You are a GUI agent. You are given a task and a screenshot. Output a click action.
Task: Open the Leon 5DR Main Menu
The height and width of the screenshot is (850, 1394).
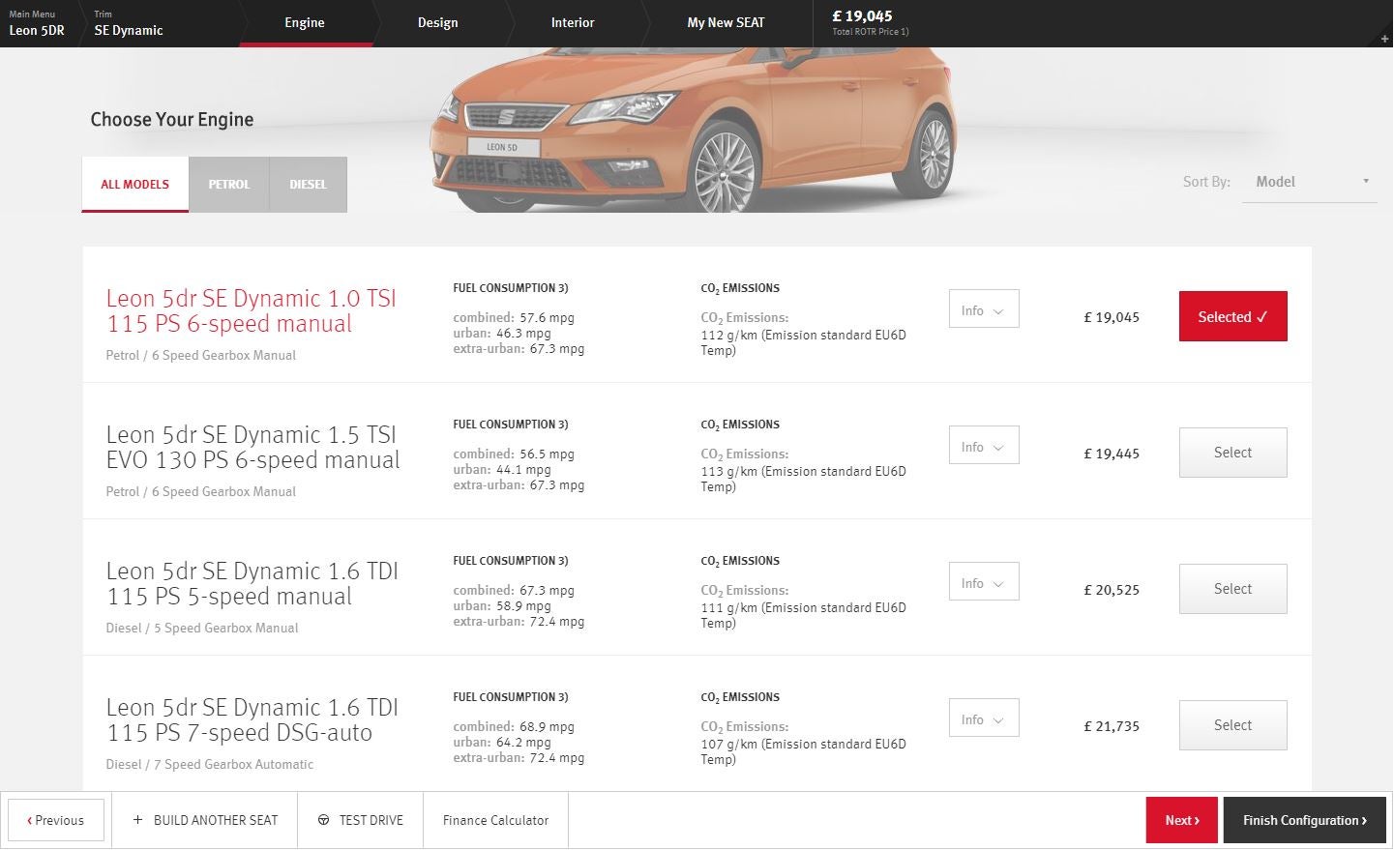[37, 23]
